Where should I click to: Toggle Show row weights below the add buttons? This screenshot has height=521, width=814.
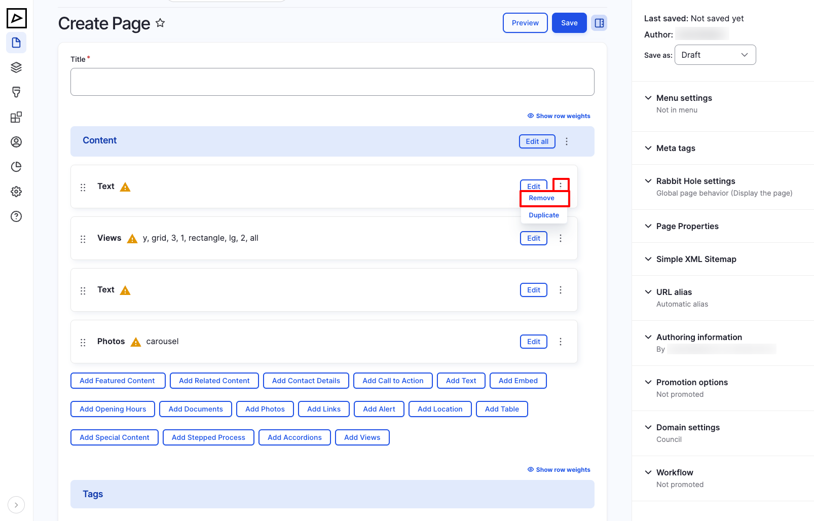point(559,469)
